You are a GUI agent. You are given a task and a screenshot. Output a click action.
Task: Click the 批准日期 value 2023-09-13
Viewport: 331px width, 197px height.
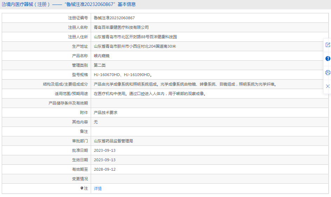coord(105,150)
